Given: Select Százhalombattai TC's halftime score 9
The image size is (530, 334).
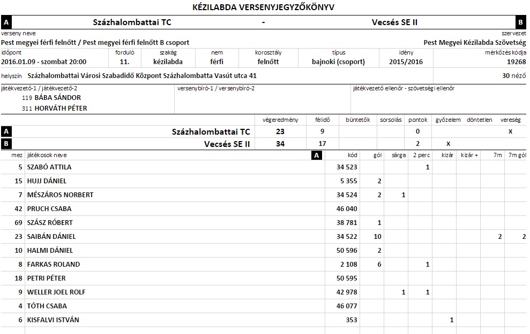Looking at the screenshot, I should coord(322,131).
